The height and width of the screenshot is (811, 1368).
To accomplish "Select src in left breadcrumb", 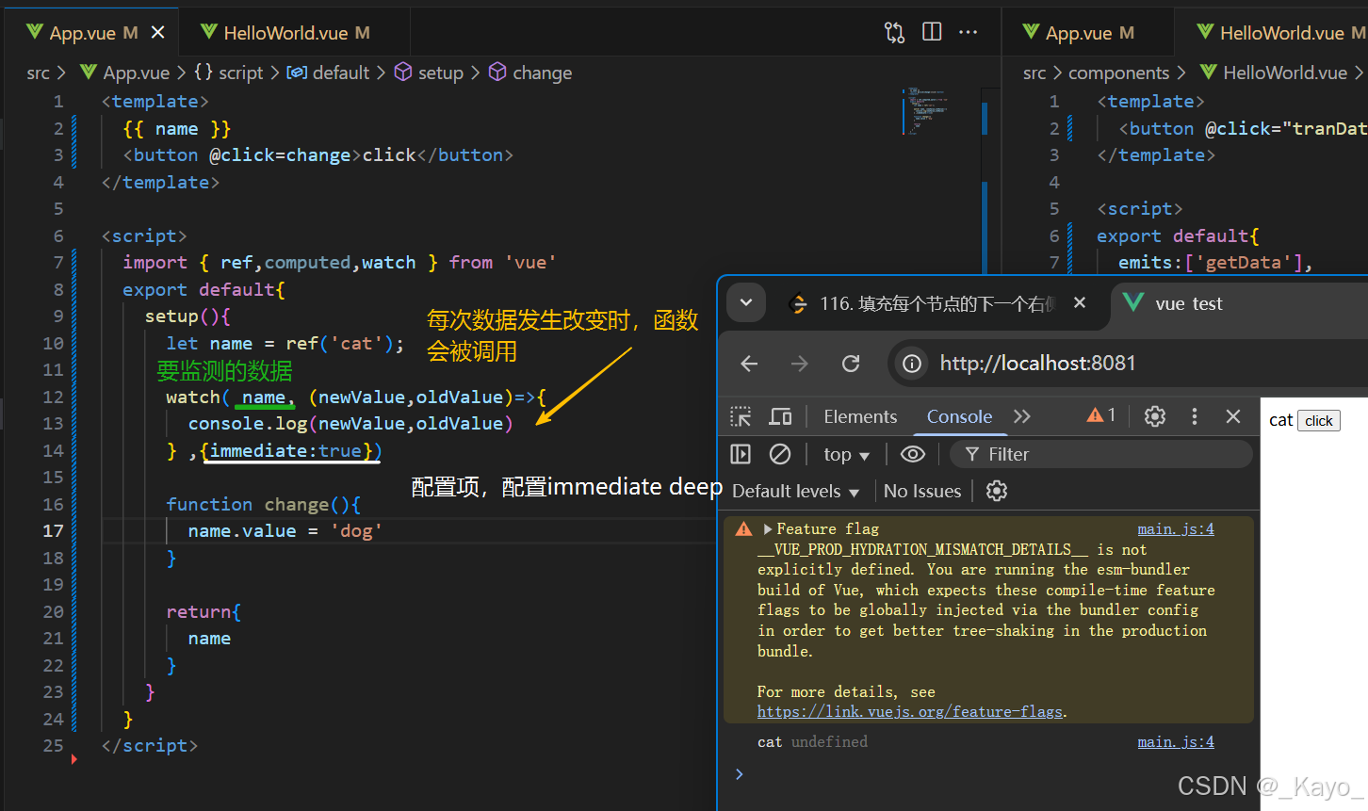I will (38, 73).
